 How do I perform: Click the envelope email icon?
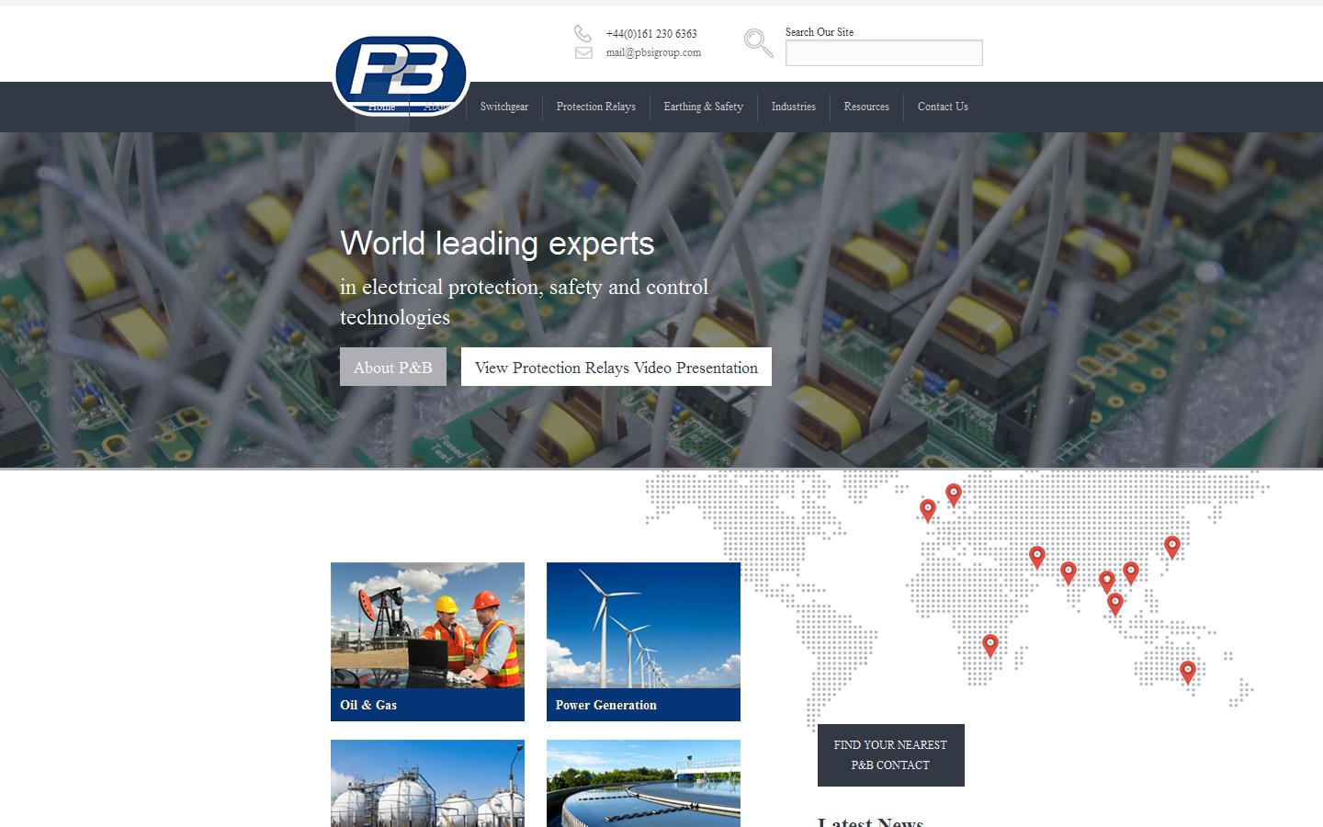[583, 53]
